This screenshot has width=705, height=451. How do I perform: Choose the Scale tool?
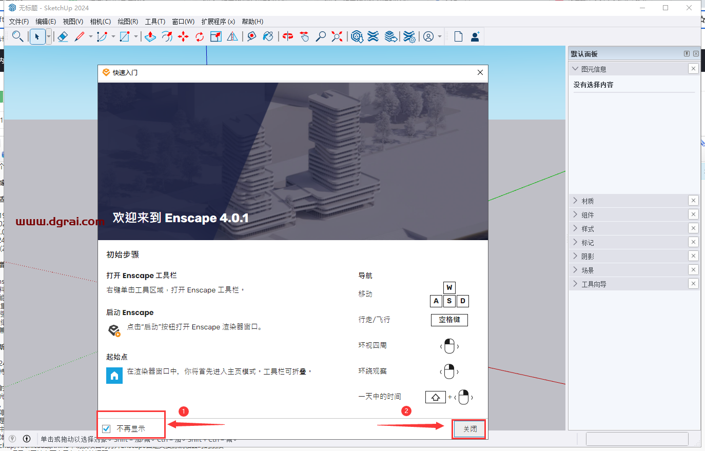coord(216,36)
